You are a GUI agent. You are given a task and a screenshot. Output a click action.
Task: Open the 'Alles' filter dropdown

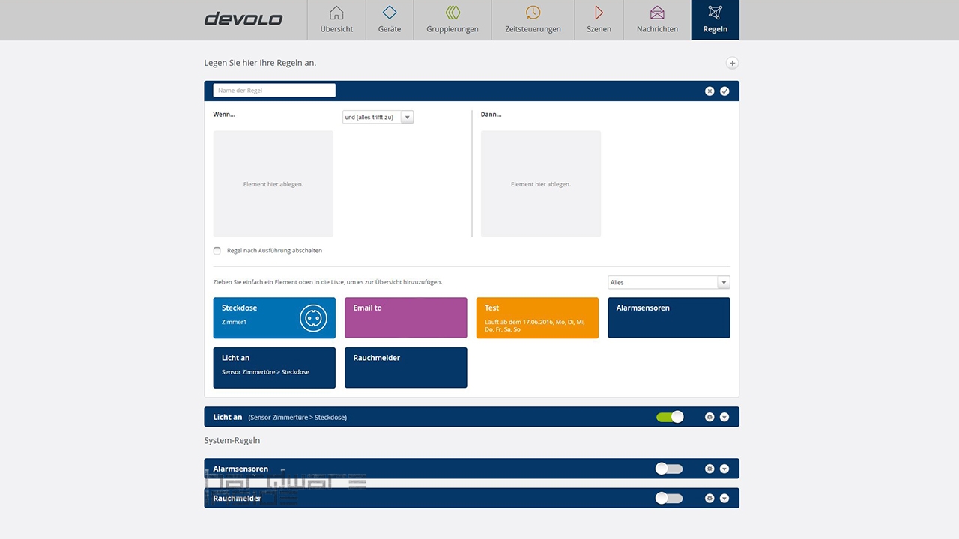[x=668, y=282]
